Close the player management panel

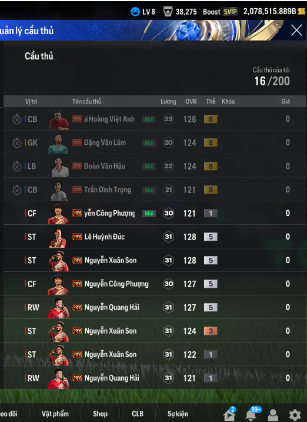click(296, 30)
